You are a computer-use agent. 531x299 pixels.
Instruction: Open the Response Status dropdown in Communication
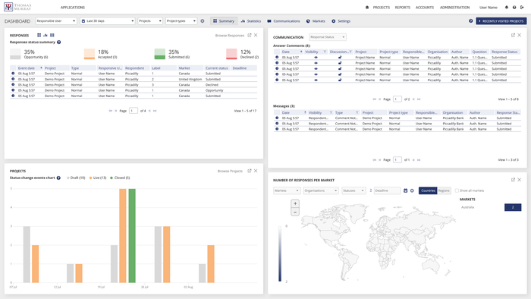328,37
